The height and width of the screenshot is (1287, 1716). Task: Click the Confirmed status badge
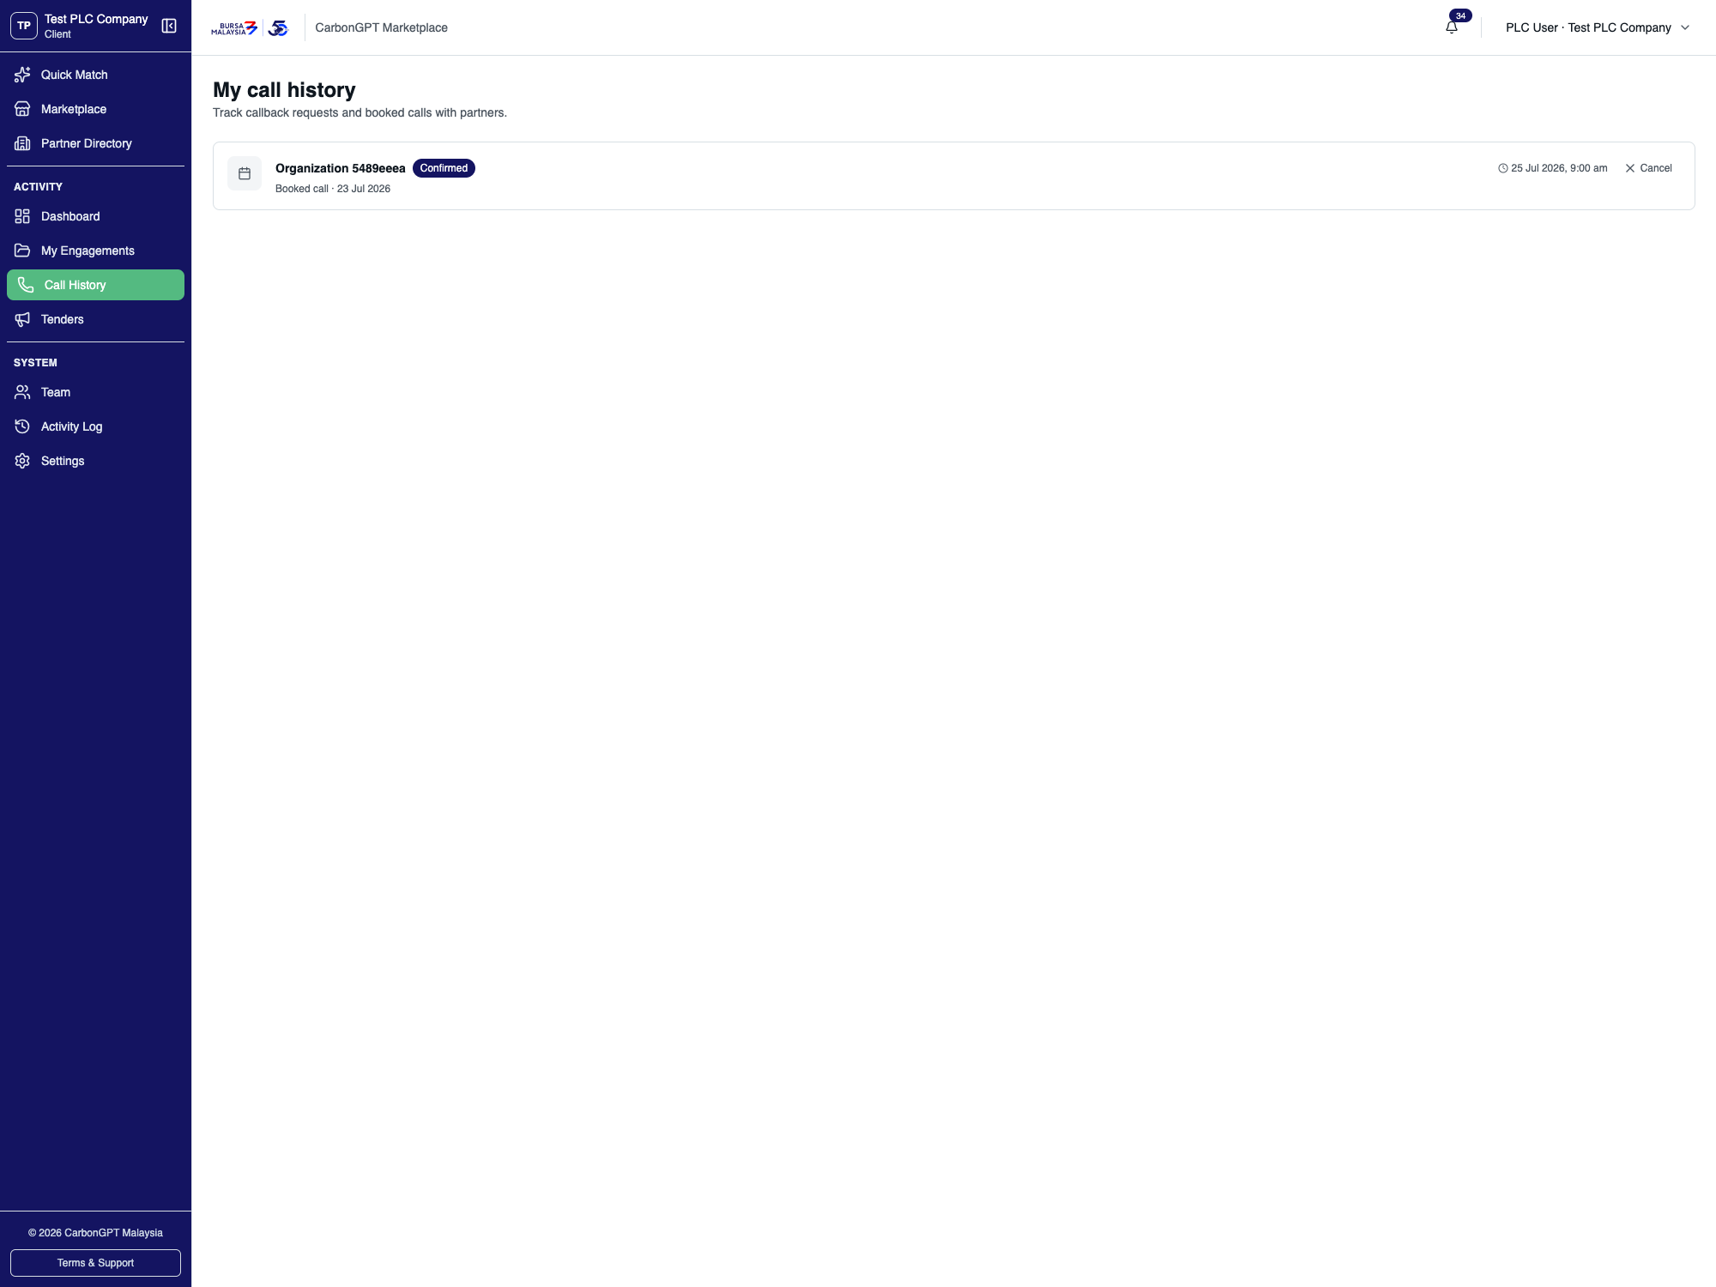coord(444,168)
